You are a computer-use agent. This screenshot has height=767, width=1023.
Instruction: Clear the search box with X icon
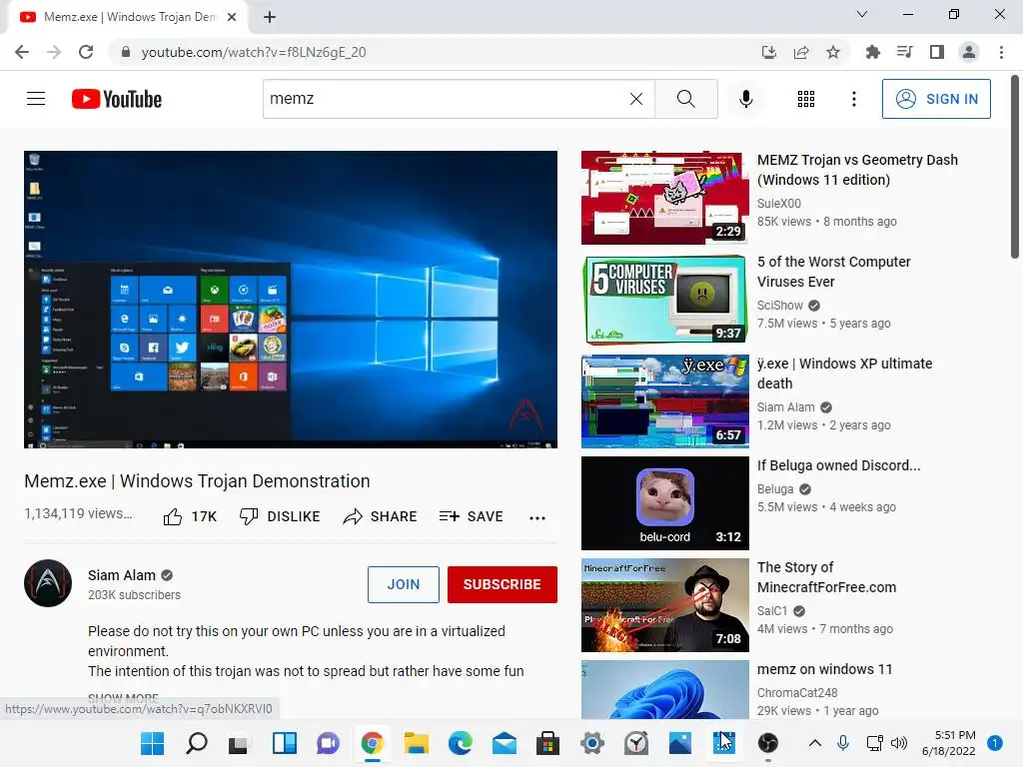636,99
